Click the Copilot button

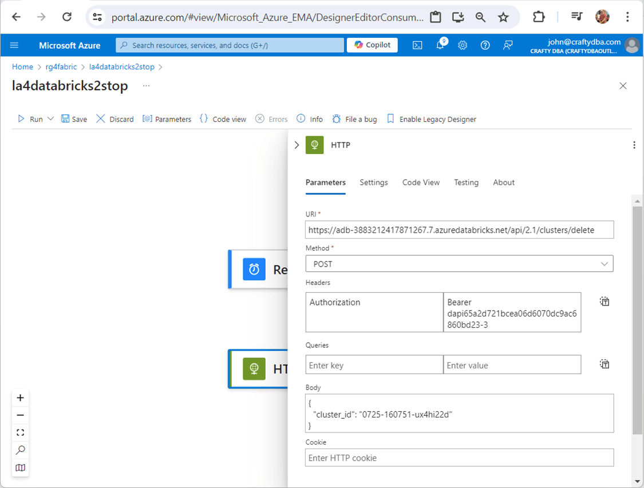pos(372,45)
